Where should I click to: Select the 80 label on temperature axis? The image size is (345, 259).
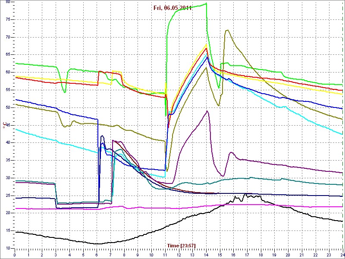[8, 2]
